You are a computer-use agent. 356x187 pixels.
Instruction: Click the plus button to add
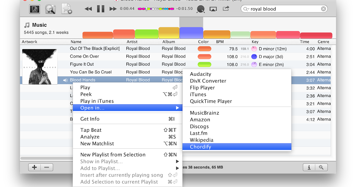[x=34, y=167]
